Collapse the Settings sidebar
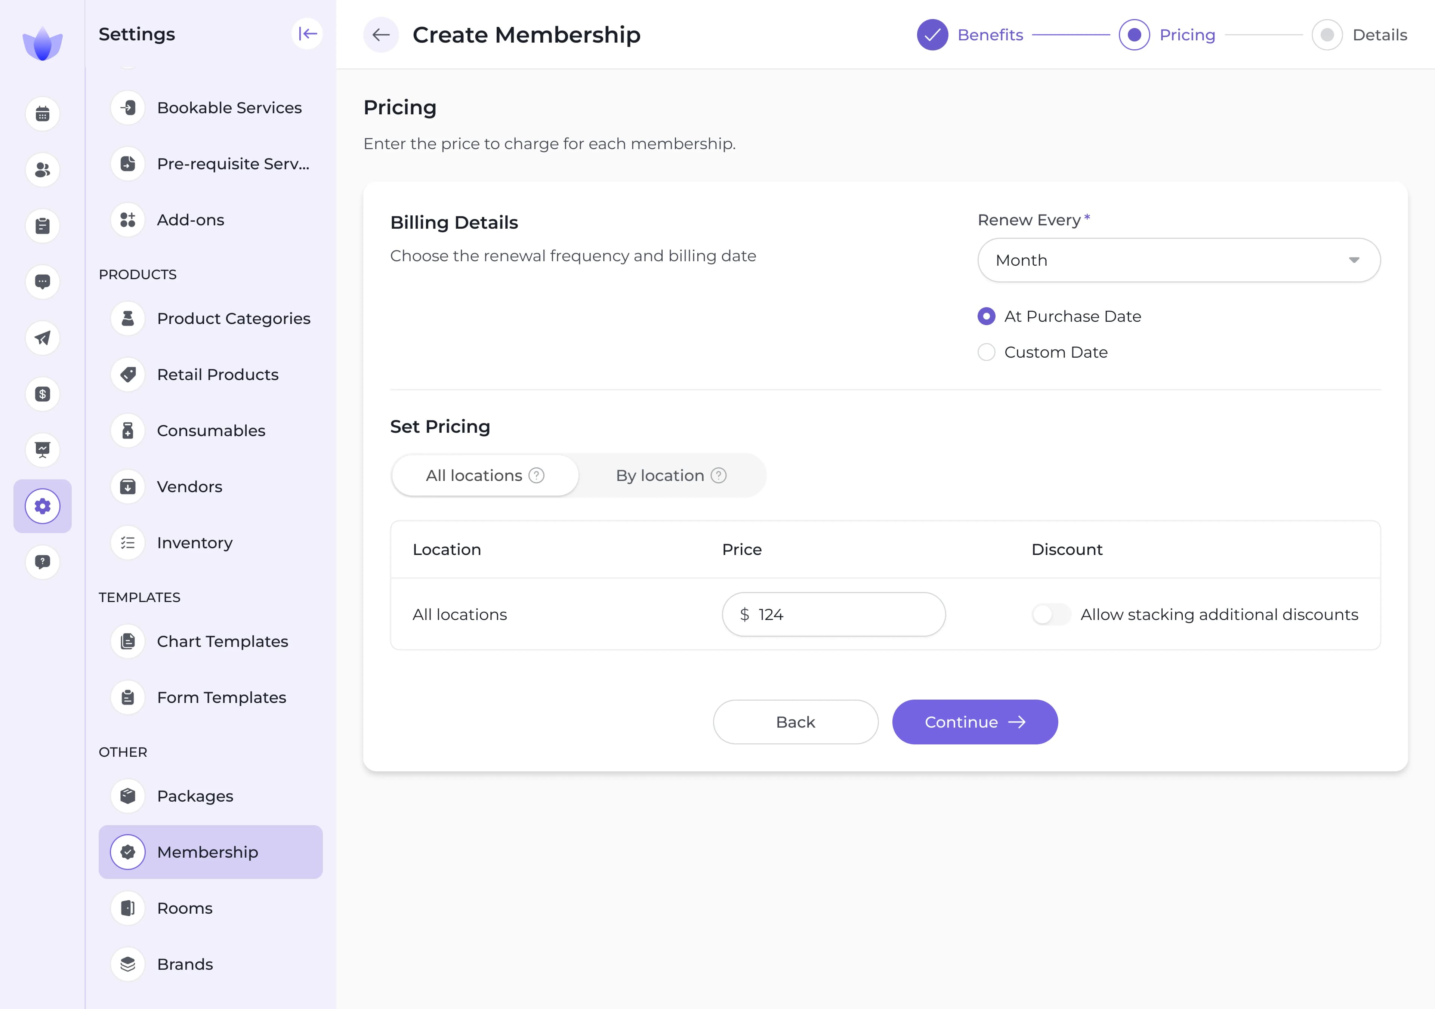This screenshot has width=1435, height=1009. click(308, 34)
